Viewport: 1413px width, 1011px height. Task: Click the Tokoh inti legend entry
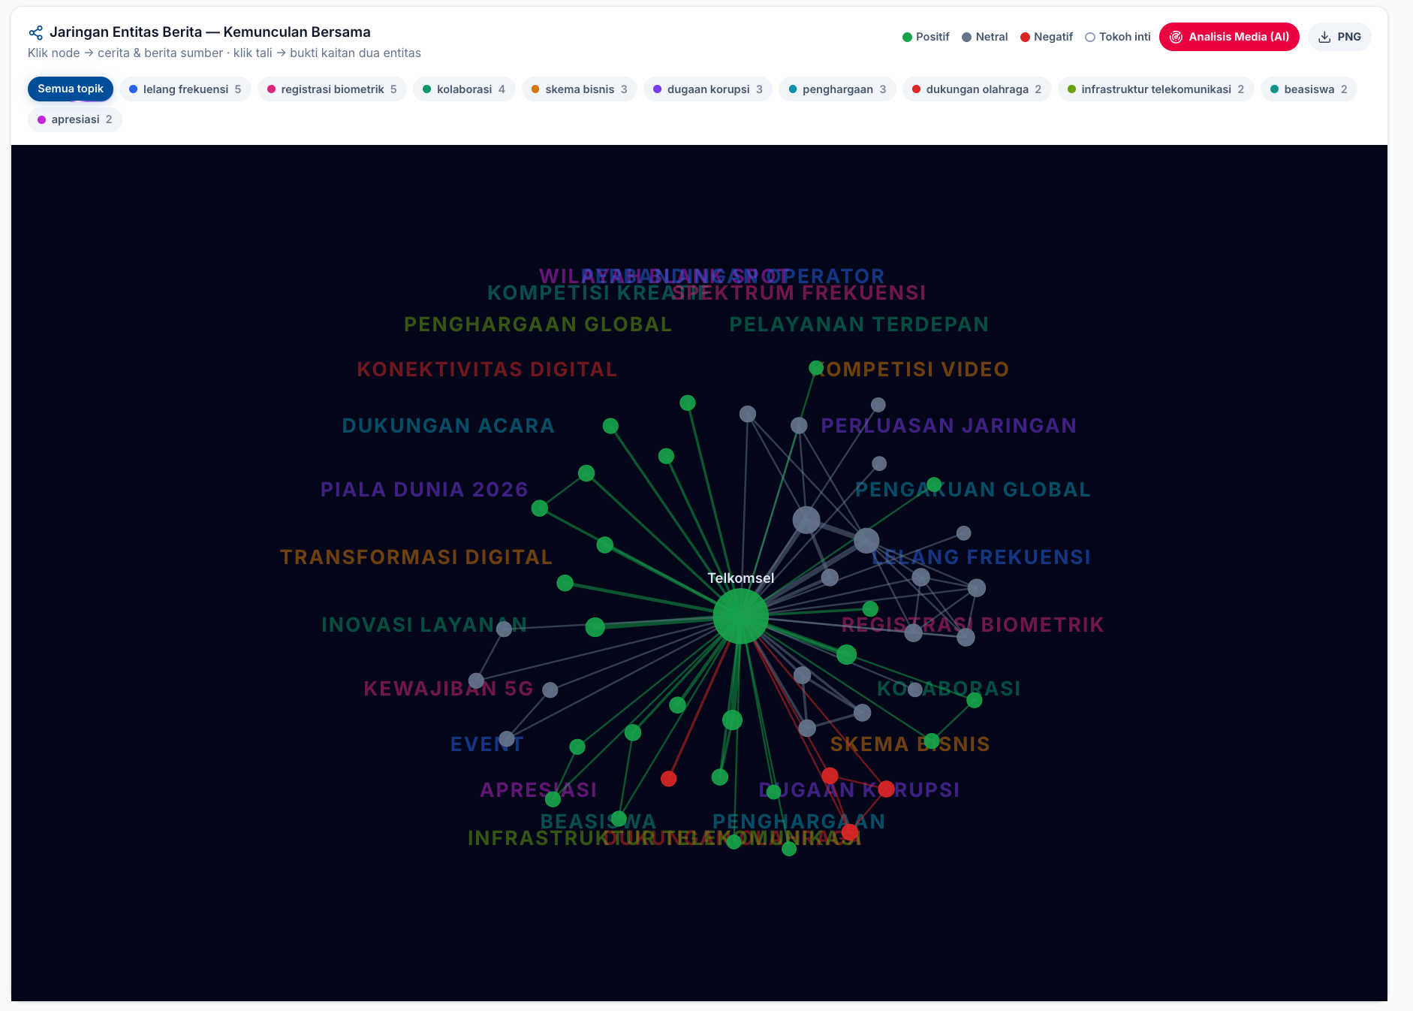pos(1118,37)
